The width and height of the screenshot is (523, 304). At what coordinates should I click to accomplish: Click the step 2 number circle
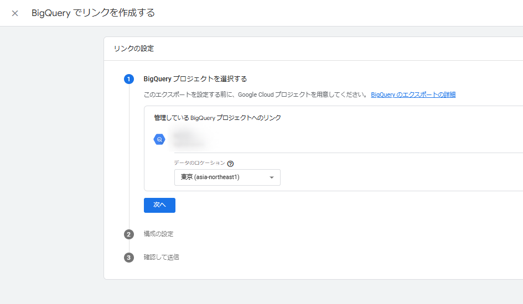[129, 234]
